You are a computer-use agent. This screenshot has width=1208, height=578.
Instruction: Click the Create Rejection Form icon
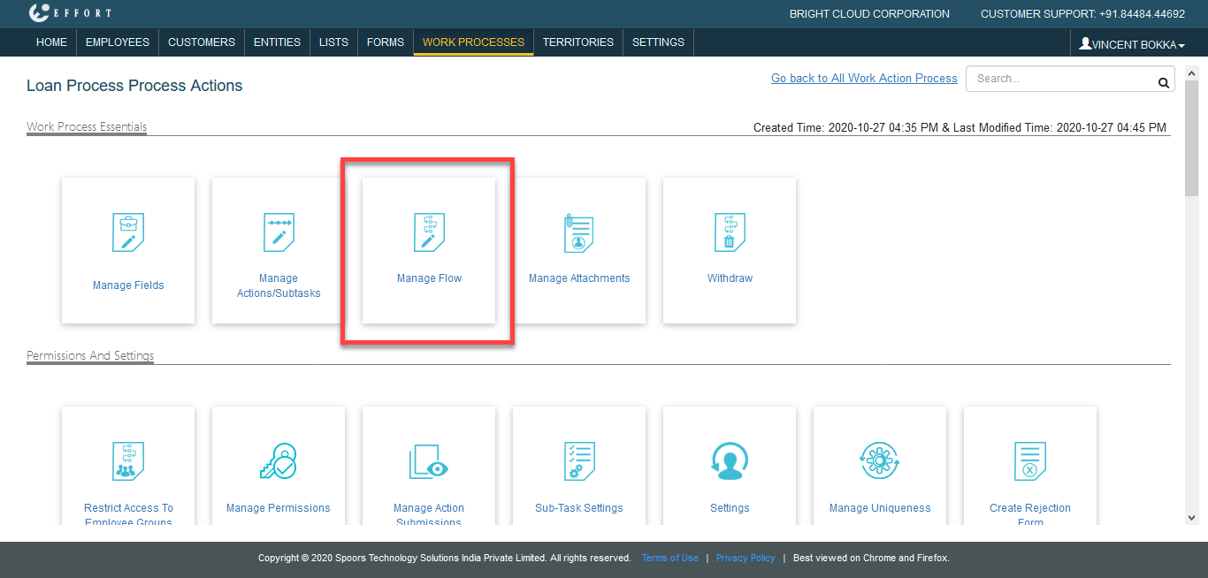tap(1030, 461)
